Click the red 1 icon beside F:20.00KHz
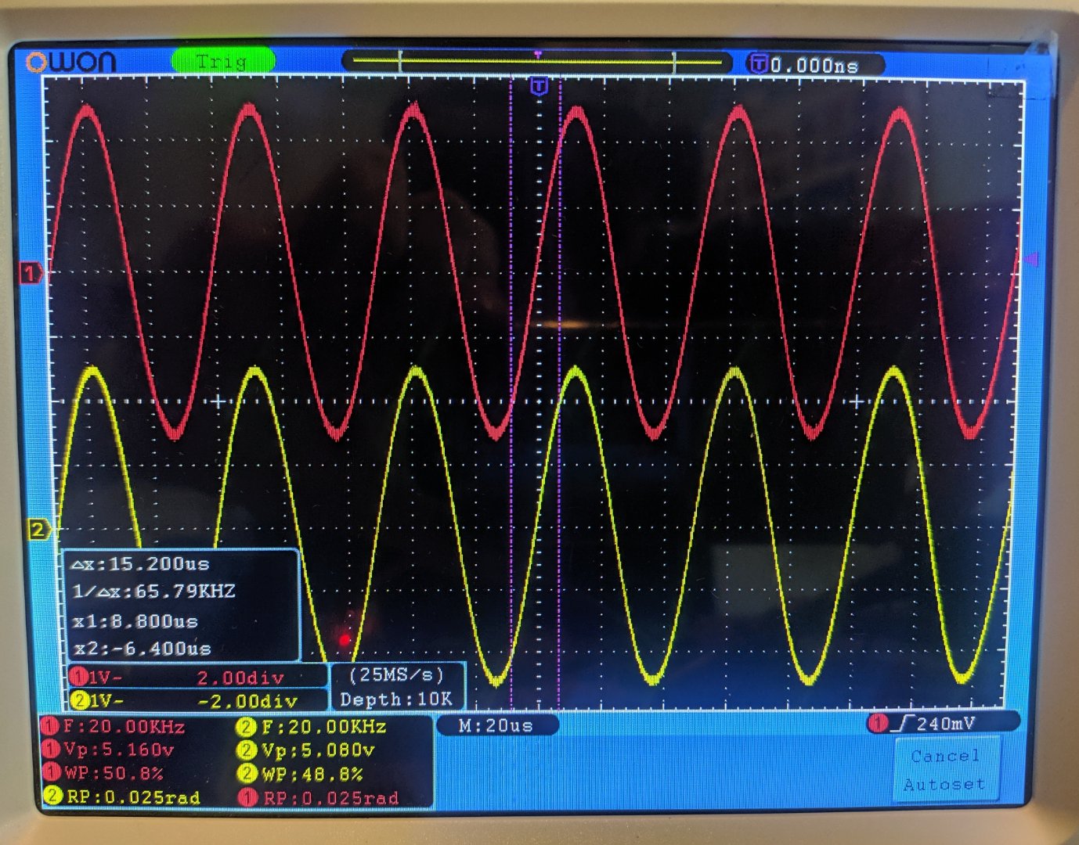 (51, 727)
